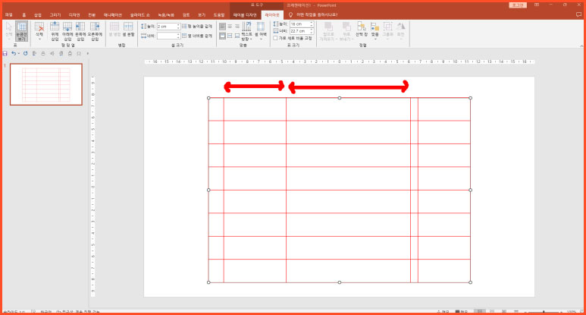Switch to the Review (검토) tab

[x=186, y=15]
